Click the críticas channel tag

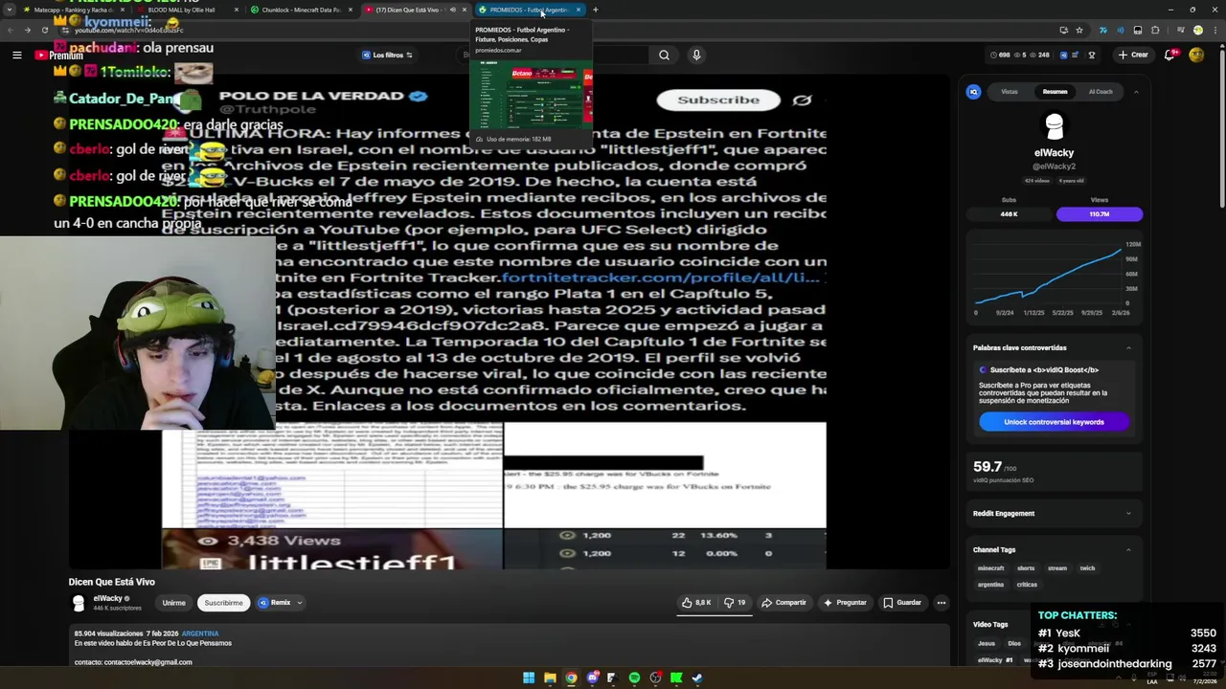(1027, 585)
